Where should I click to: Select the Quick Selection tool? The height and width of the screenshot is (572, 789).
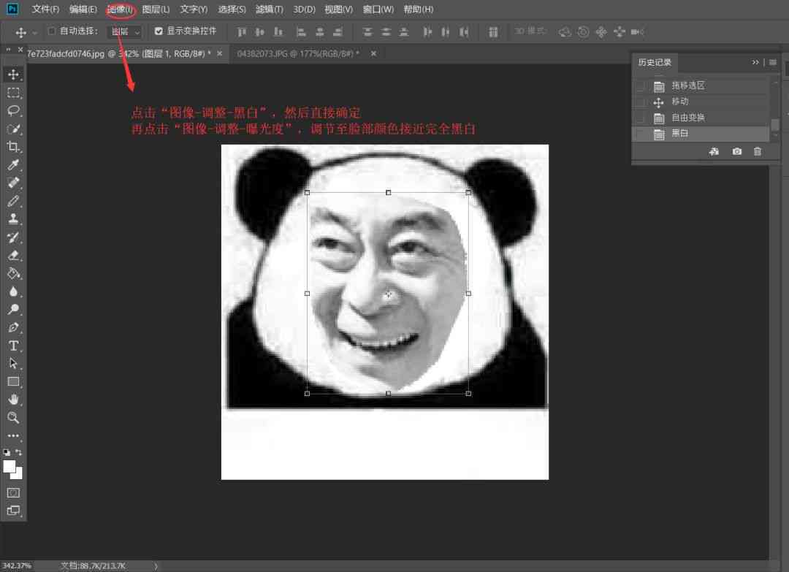(x=14, y=129)
